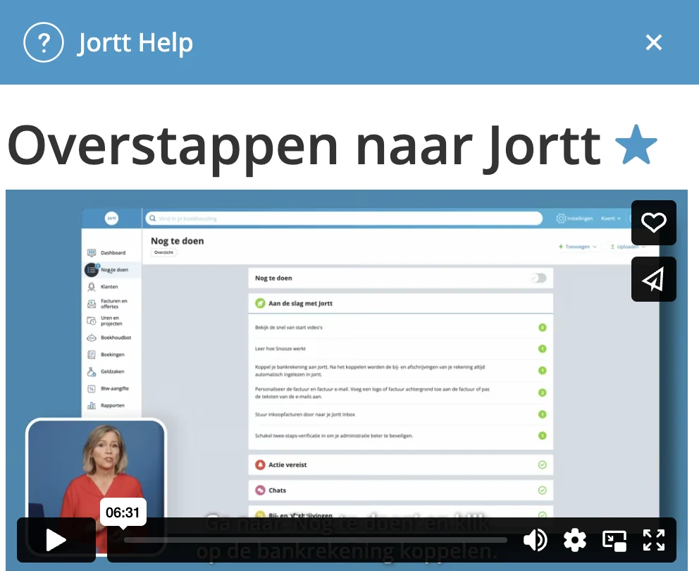
Task: Enter fullscreen video mode
Action: point(653,540)
